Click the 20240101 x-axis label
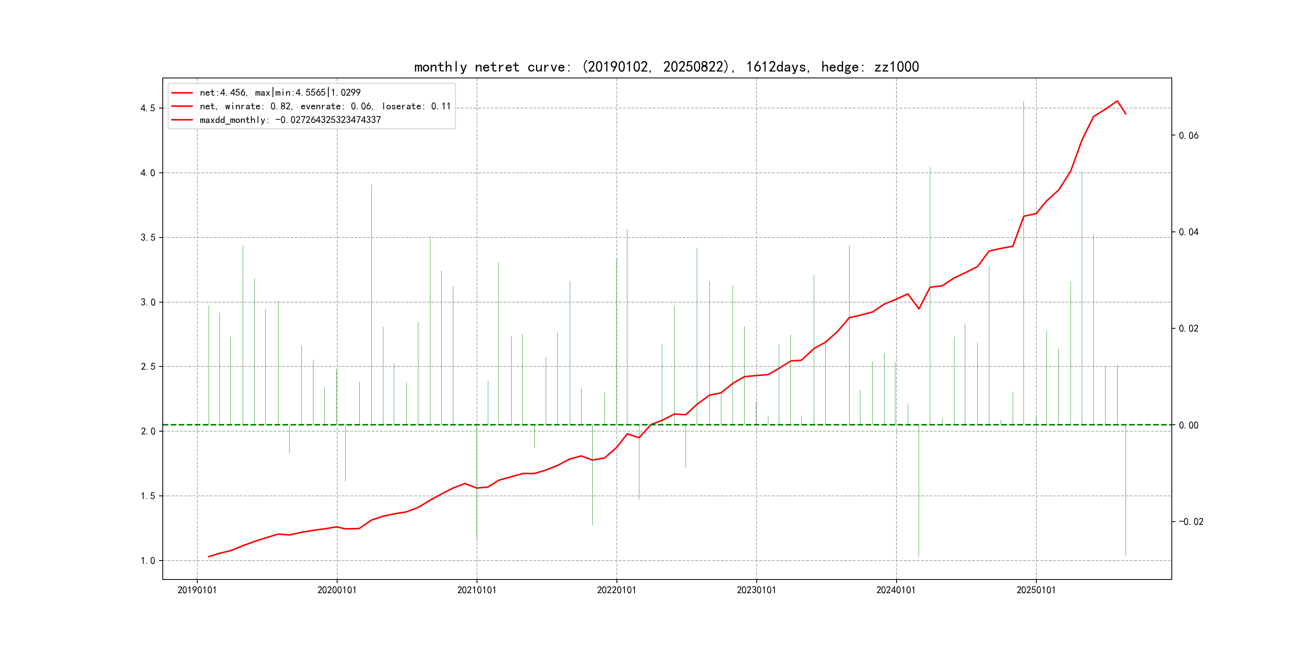This screenshot has height=651, width=1302. [x=896, y=590]
